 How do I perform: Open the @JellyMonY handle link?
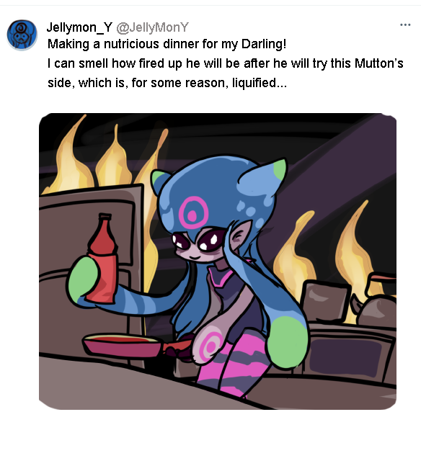click(x=152, y=27)
